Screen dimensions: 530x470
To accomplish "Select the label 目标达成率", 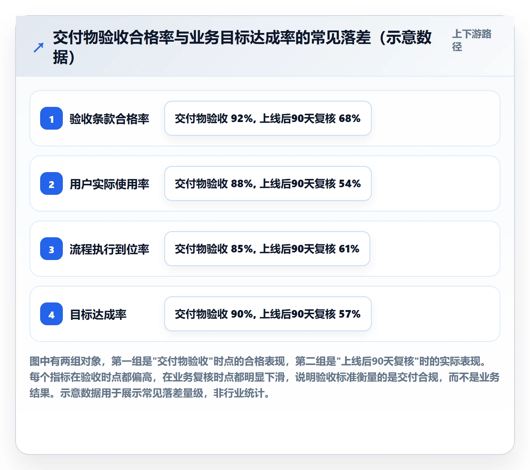I will point(98,314).
